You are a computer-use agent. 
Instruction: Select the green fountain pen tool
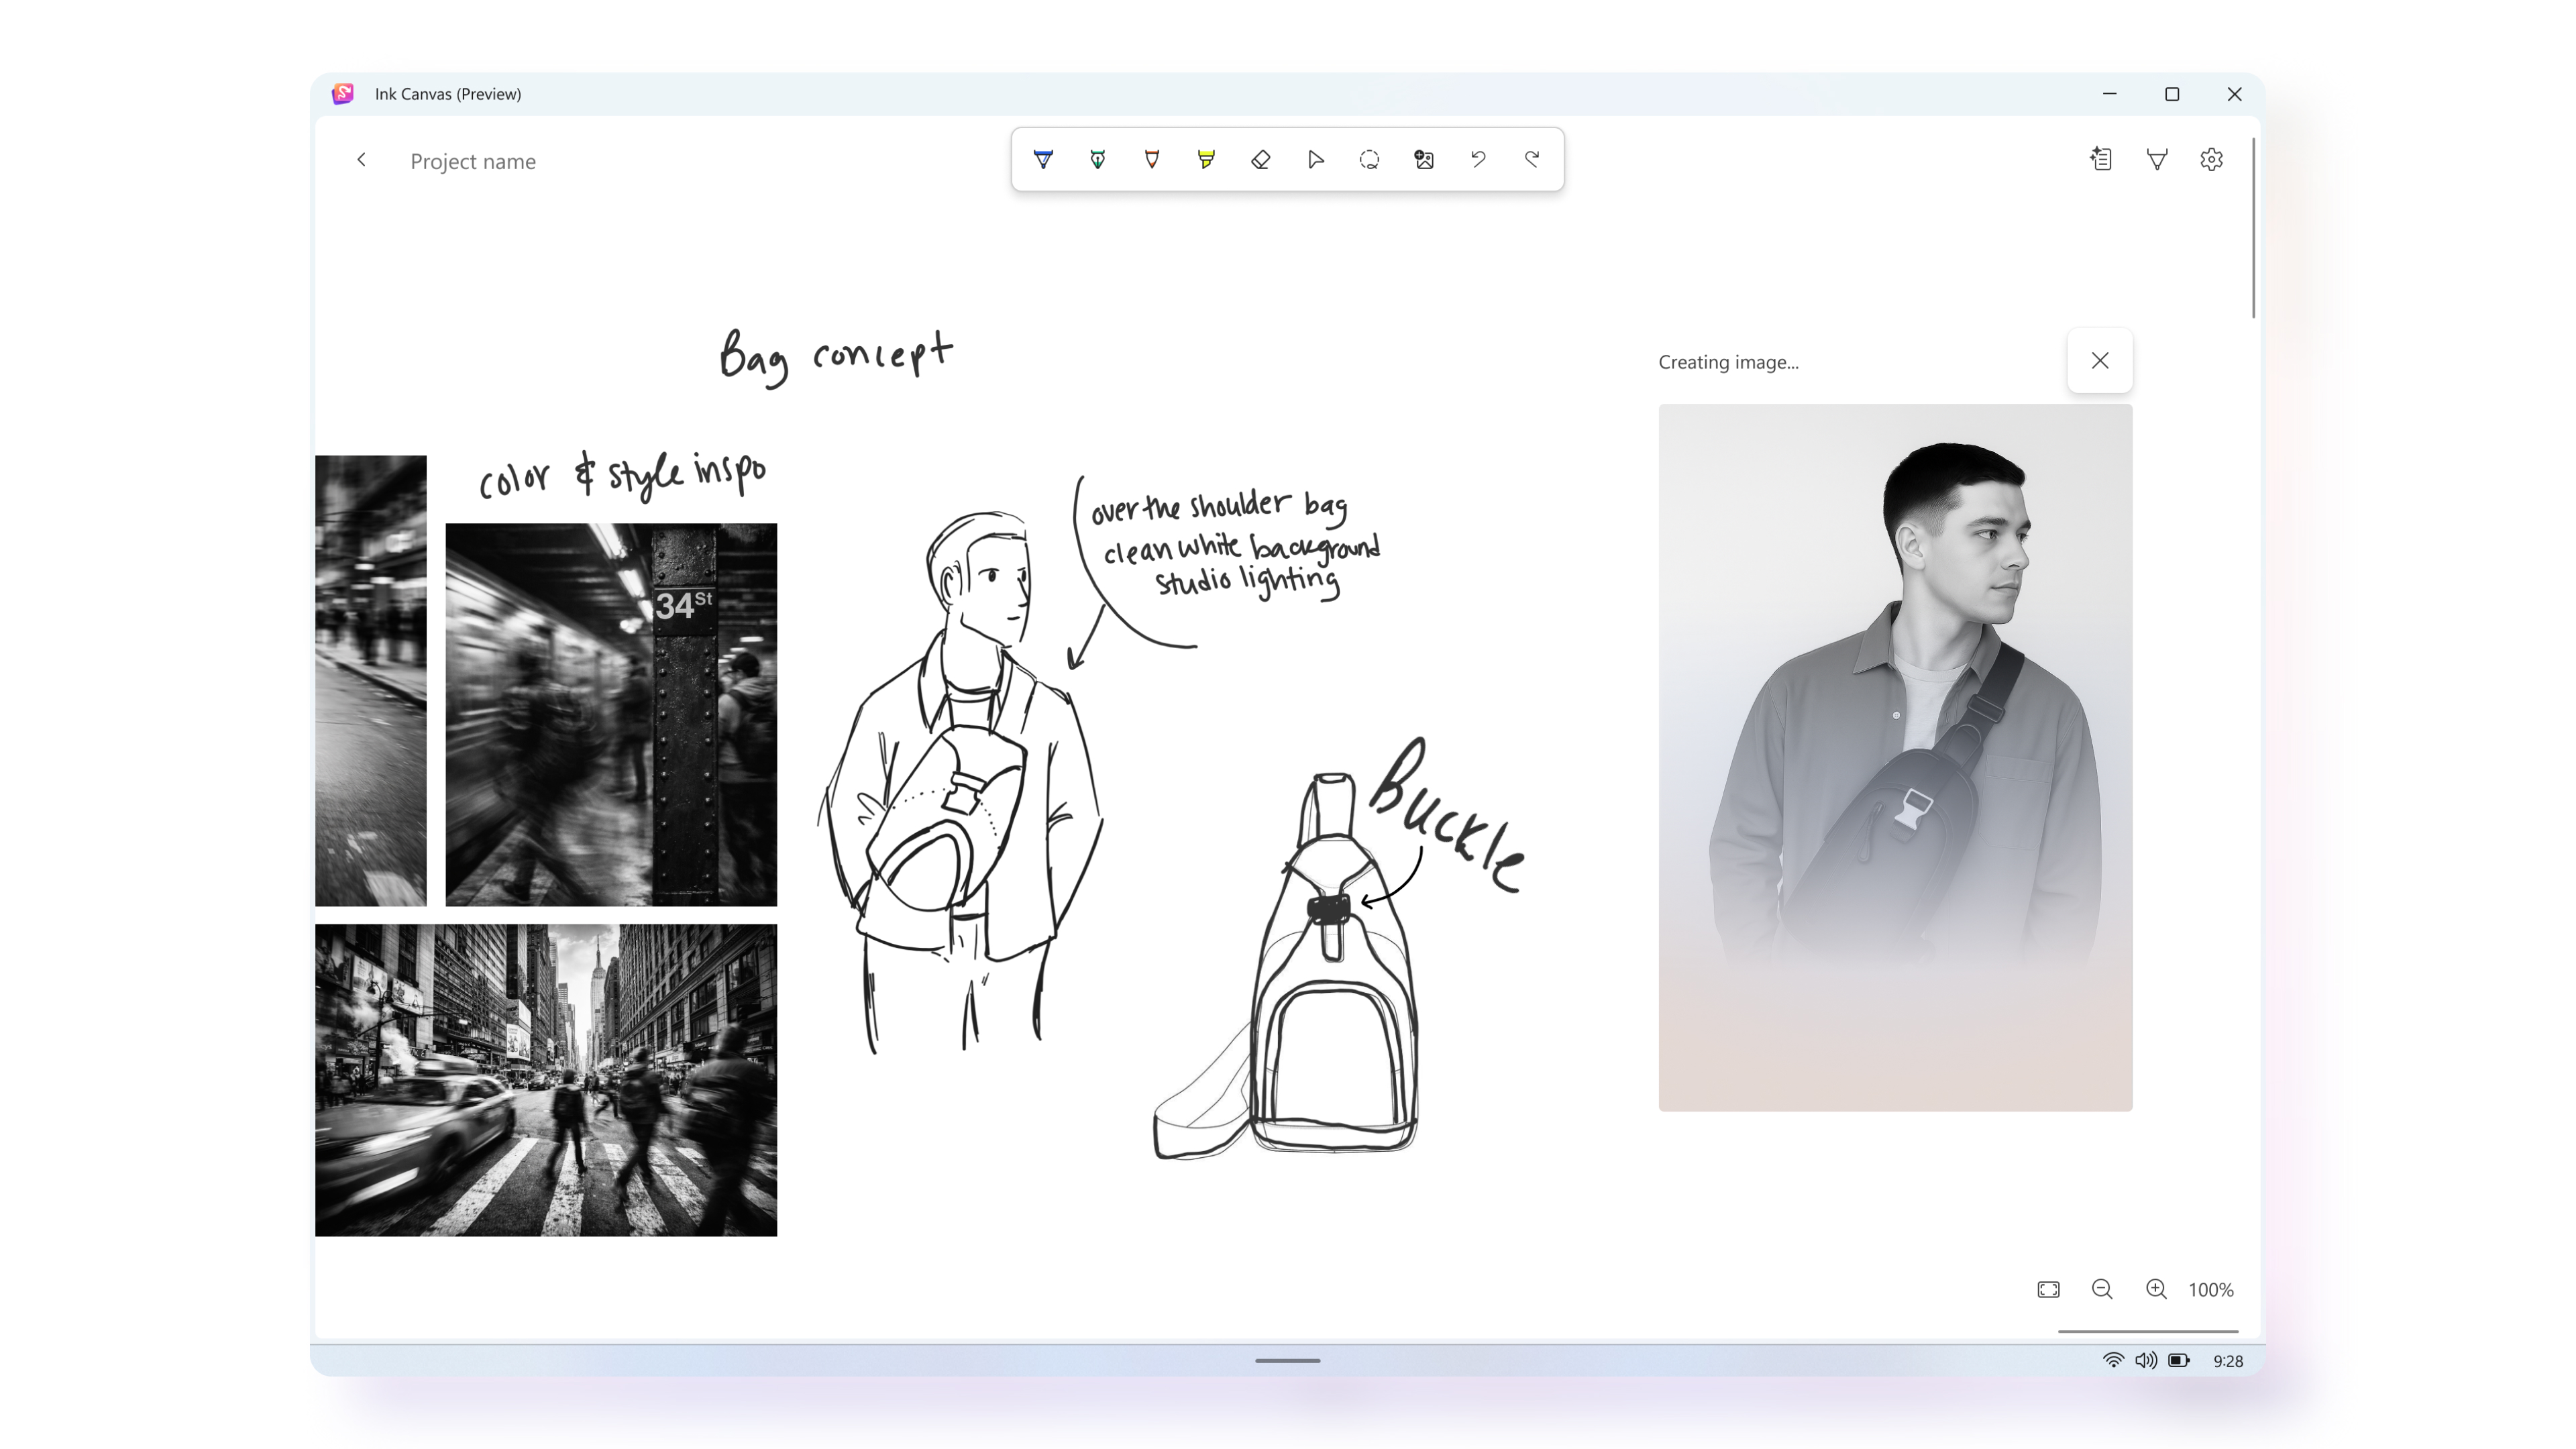pos(1098,159)
